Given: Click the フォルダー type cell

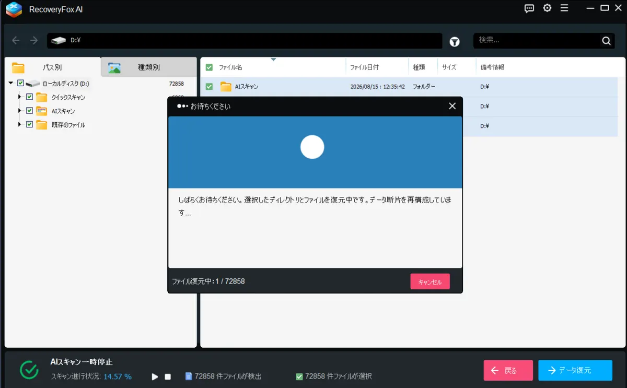Looking at the screenshot, I should point(424,87).
